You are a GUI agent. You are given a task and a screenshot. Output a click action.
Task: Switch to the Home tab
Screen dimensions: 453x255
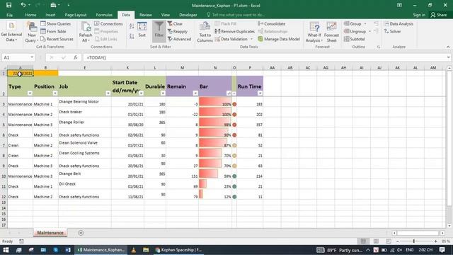(x=30, y=15)
